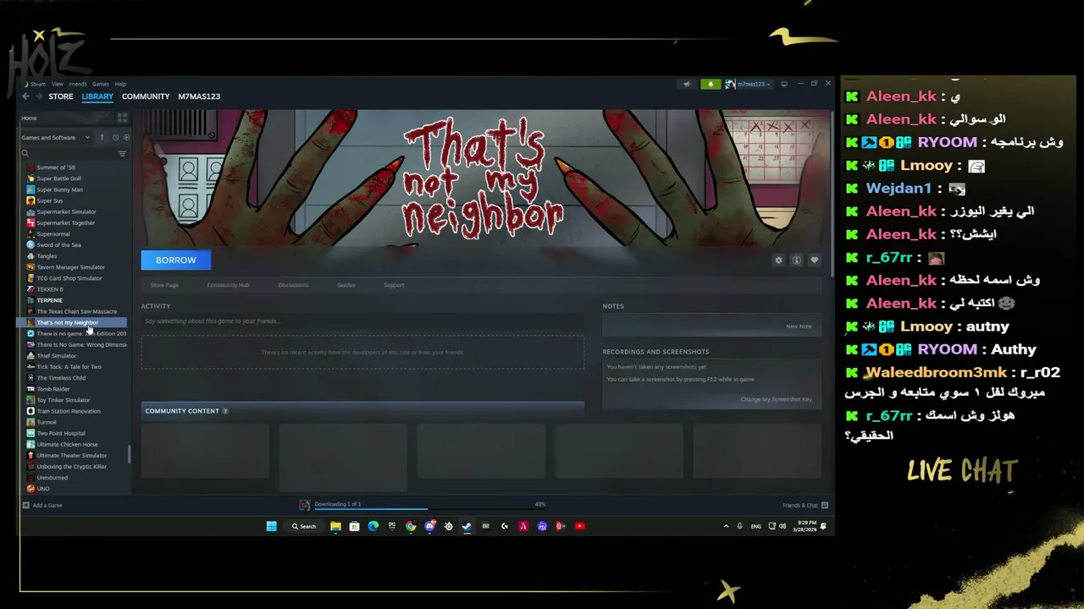Click the Add a Game plus icon
This screenshot has height=609, width=1084.
[25, 506]
